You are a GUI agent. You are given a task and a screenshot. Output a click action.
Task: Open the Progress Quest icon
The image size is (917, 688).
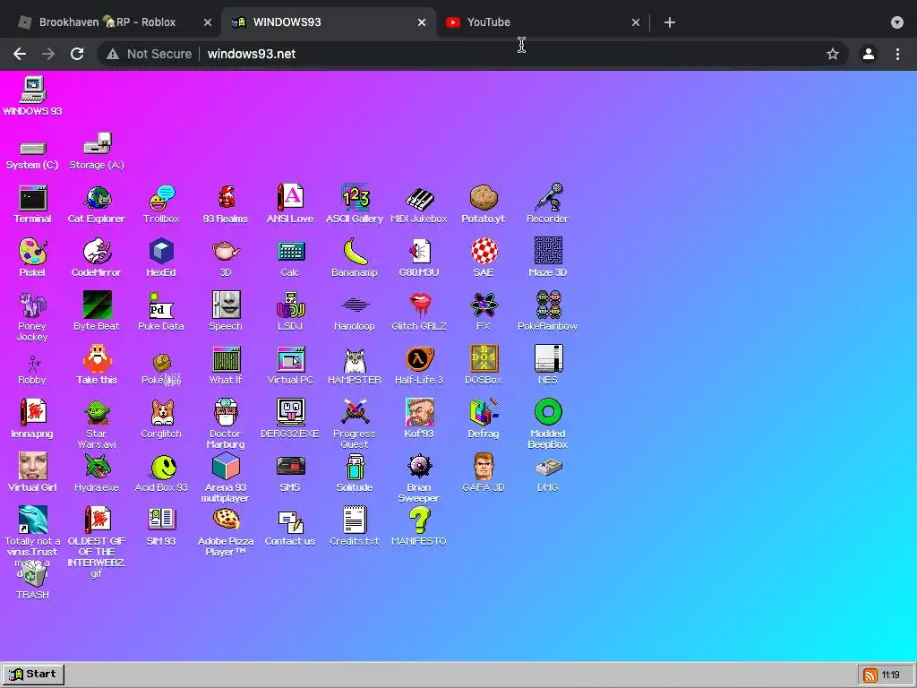(x=355, y=424)
